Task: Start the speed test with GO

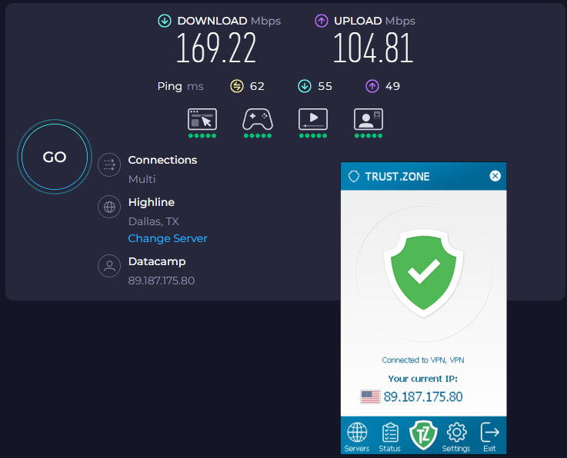Action: tap(55, 157)
